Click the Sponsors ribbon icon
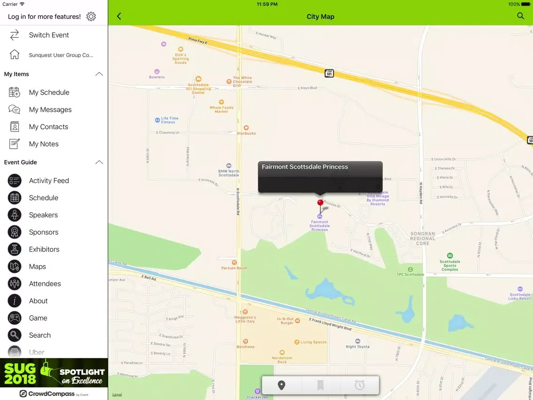The image size is (533, 400). 14,232
